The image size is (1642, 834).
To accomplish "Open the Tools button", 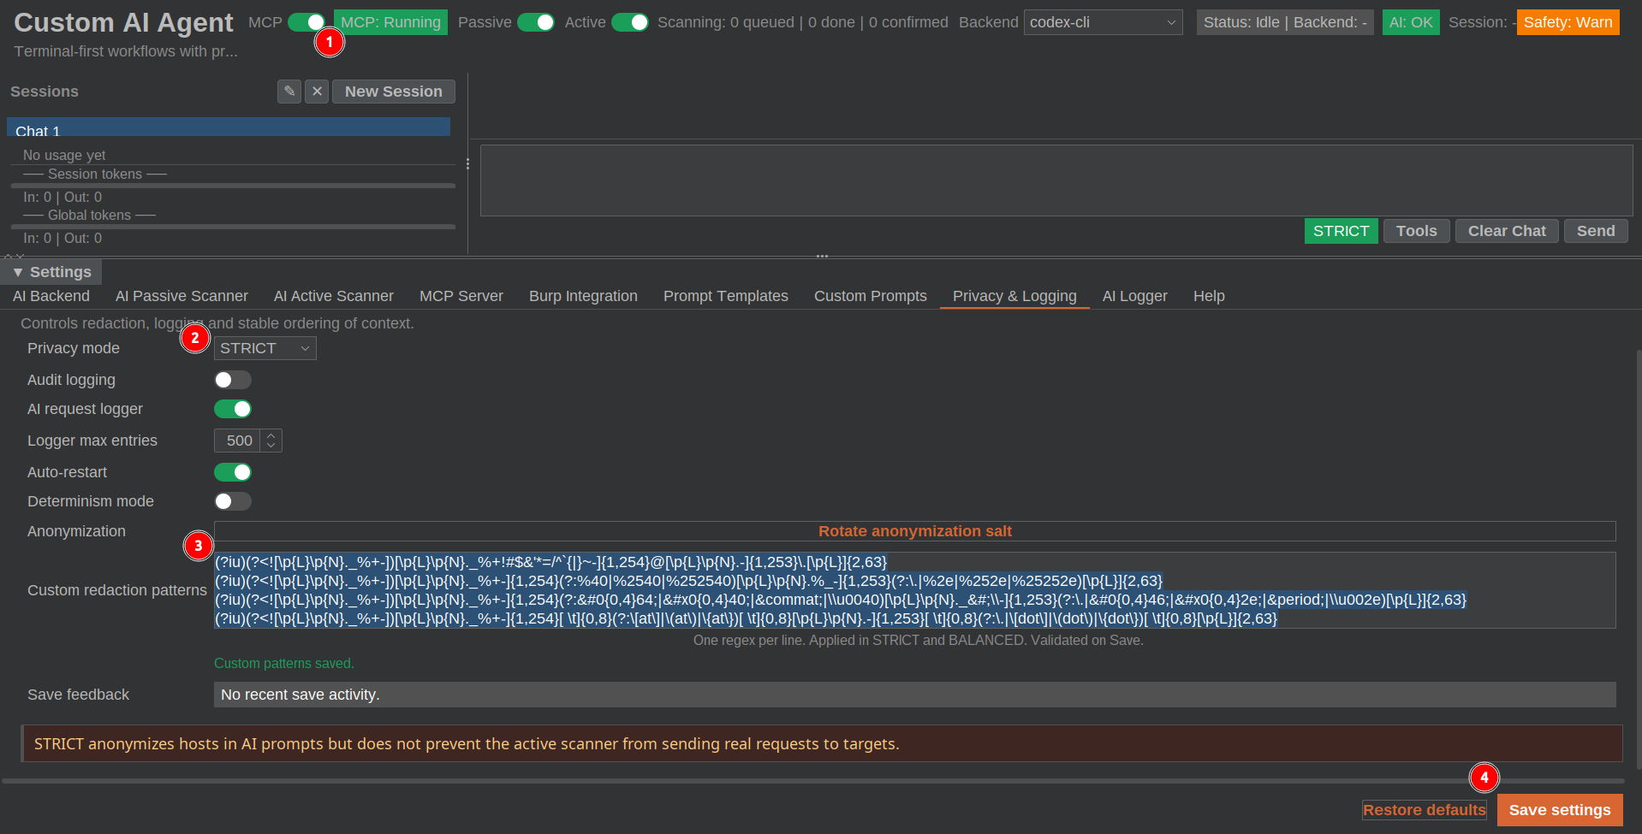I will point(1417,231).
